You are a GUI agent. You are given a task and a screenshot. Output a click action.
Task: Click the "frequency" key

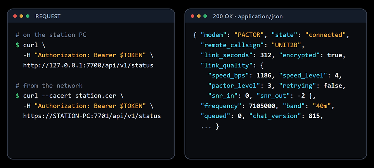pyautogui.click(x=220, y=106)
